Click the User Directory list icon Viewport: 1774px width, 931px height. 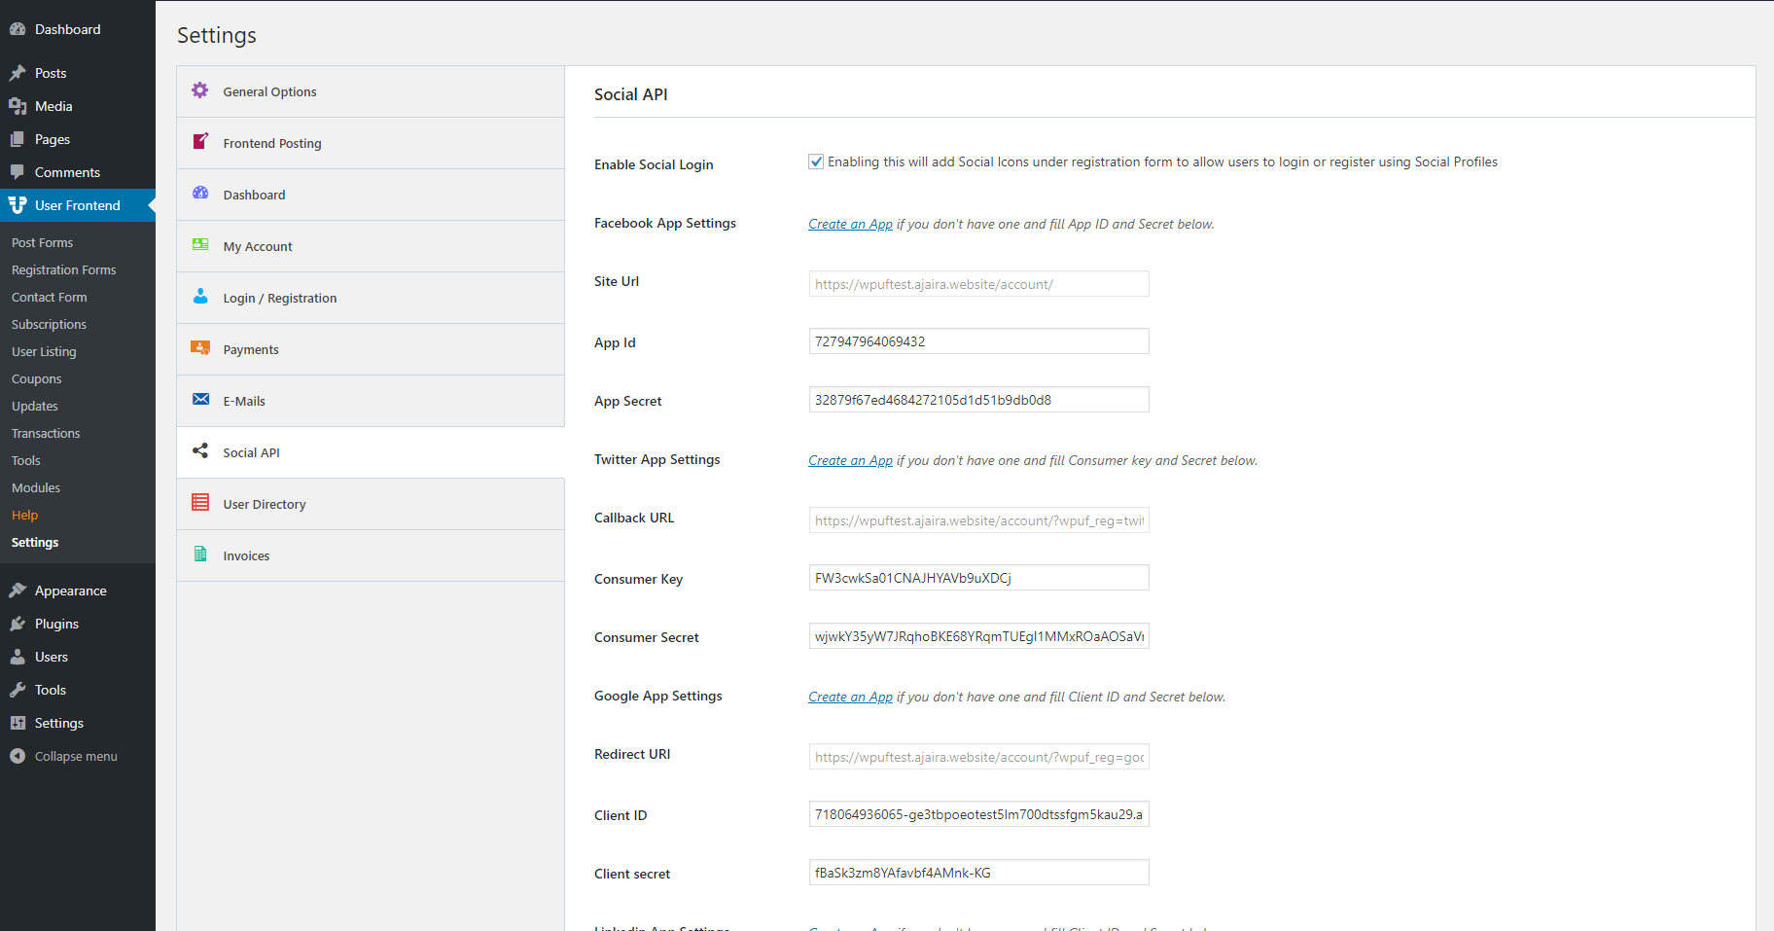tap(200, 502)
